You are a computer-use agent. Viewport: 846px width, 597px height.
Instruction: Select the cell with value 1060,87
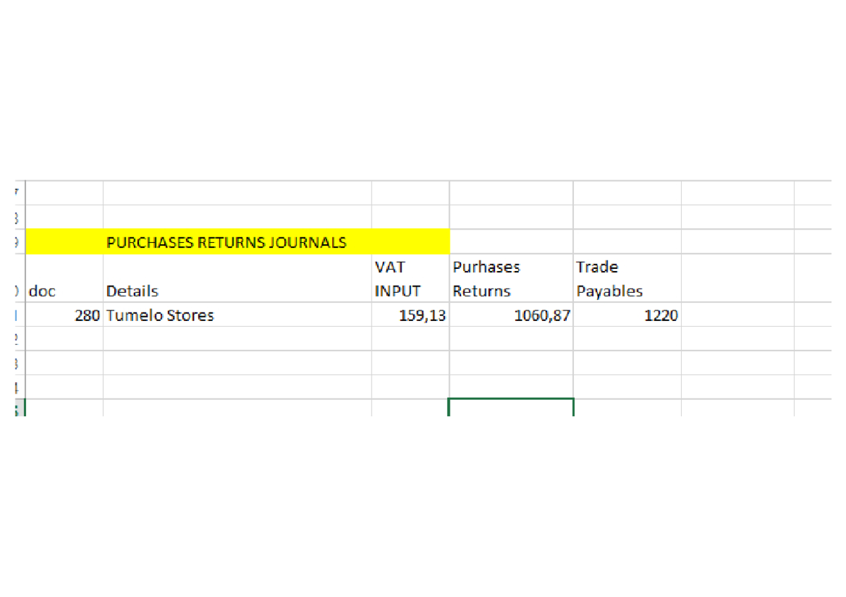(x=511, y=315)
